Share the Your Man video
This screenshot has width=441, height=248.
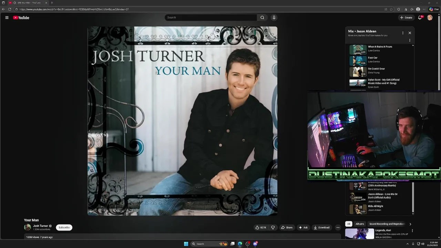pyautogui.click(x=287, y=227)
